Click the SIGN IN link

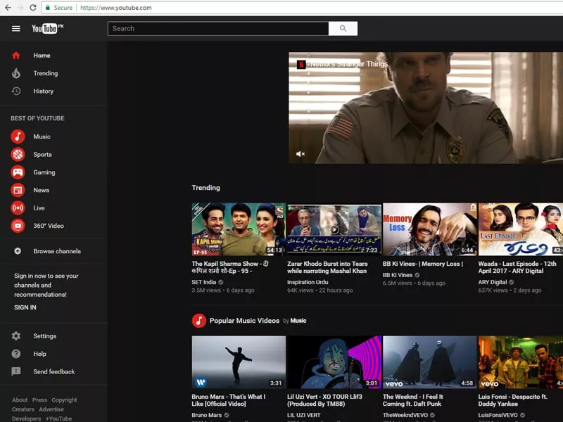(x=25, y=307)
